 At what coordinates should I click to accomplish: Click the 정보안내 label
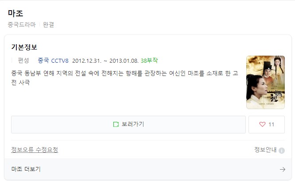[265, 150]
